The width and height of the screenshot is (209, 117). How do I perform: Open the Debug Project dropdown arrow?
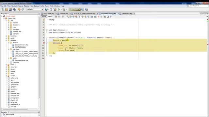point(66,9)
